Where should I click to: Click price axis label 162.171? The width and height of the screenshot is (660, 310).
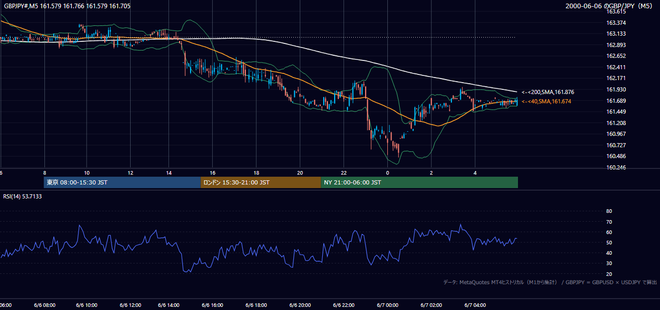point(616,78)
